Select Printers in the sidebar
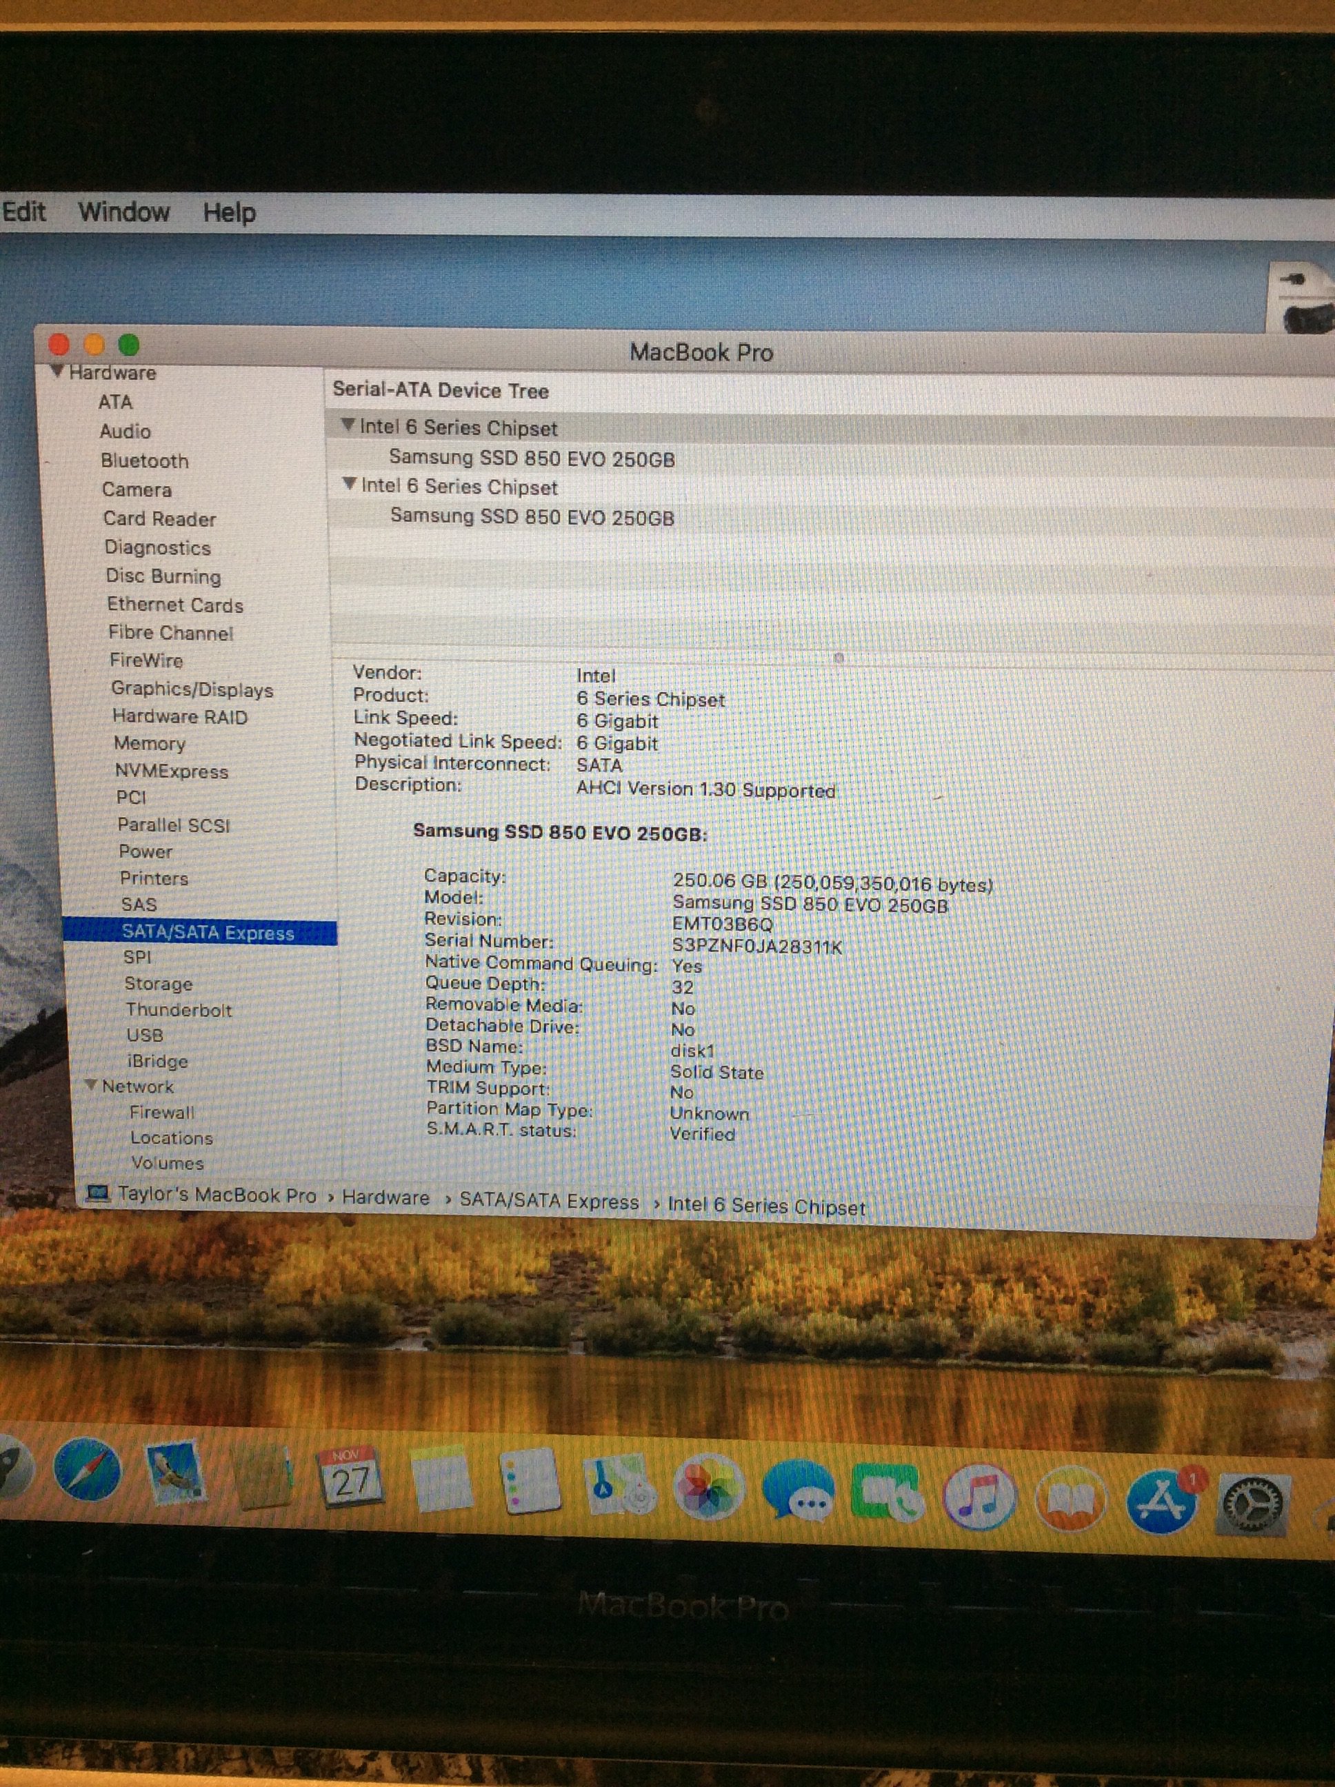Viewport: 1335px width, 1787px height. point(154,878)
